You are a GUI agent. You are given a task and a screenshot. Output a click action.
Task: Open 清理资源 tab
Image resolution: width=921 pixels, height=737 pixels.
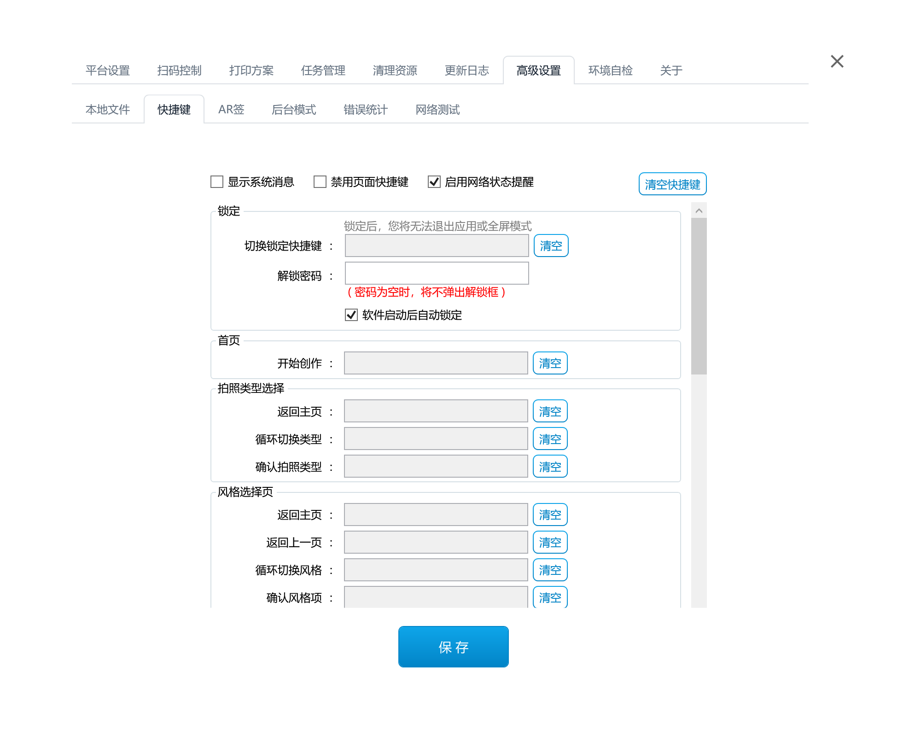click(x=395, y=70)
